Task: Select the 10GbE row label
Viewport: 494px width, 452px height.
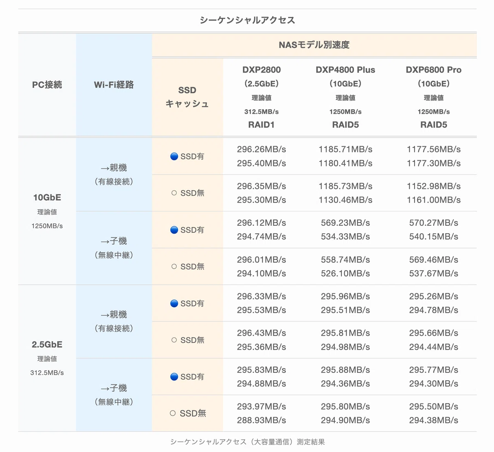Action: coord(47,197)
